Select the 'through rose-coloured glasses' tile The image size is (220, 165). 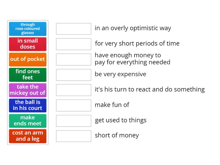coord(28,29)
